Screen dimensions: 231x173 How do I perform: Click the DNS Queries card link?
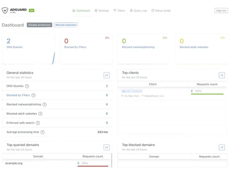coord(14,47)
